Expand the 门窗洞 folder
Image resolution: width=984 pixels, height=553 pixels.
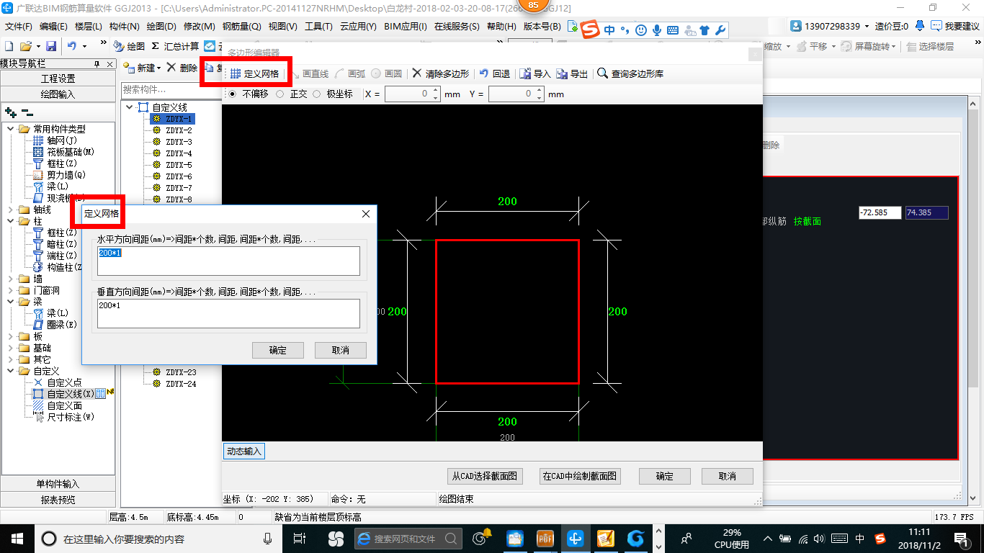click(x=11, y=290)
